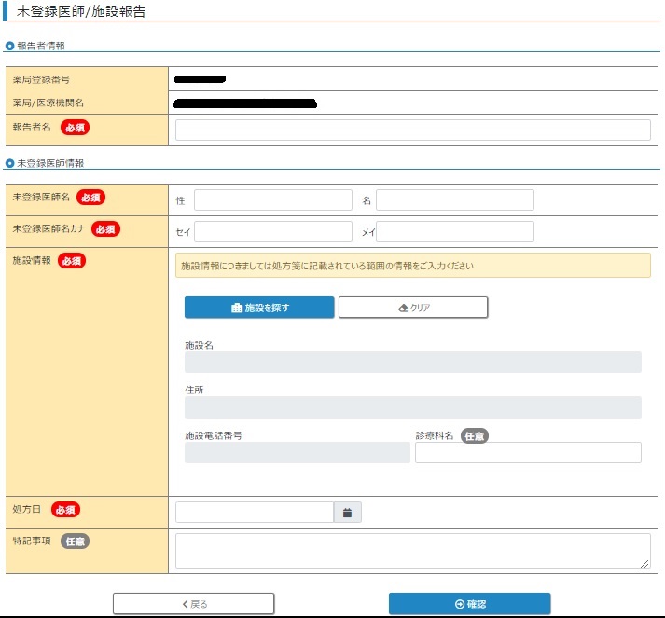Grab the 特記事項 textarea resize handle
Image resolution: width=665 pixels, height=618 pixels.
[x=645, y=564]
